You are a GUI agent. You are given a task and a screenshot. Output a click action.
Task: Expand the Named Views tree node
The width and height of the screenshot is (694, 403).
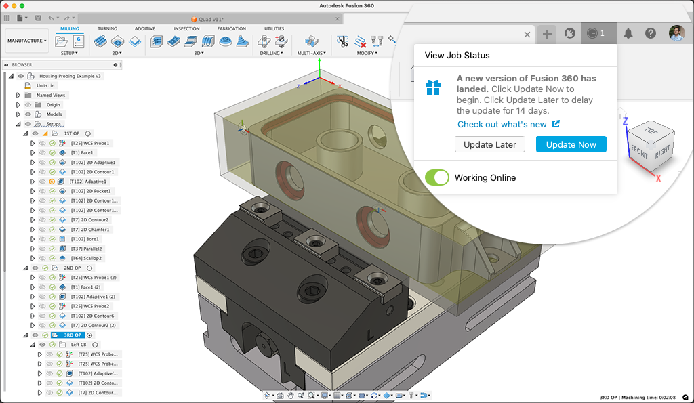18,96
